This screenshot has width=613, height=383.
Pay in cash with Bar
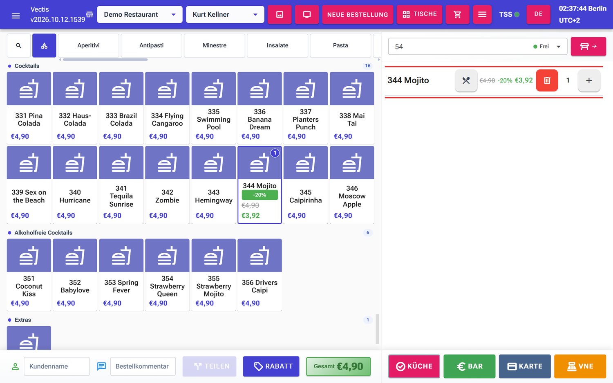point(469,366)
